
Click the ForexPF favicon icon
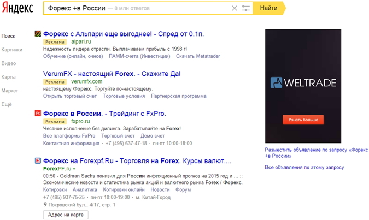pyautogui.click(x=38, y=160)
